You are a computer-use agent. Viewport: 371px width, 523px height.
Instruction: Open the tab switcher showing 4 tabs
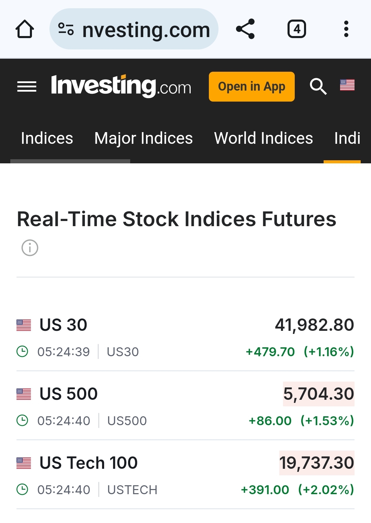[297, 29]
